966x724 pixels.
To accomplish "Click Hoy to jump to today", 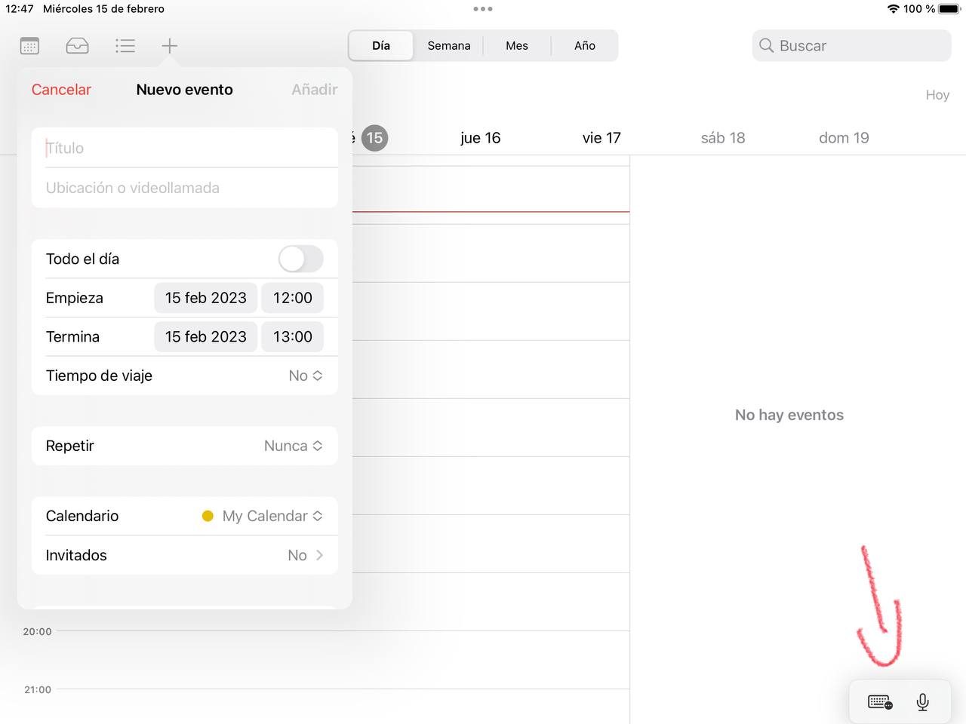I will pos(937,94).
